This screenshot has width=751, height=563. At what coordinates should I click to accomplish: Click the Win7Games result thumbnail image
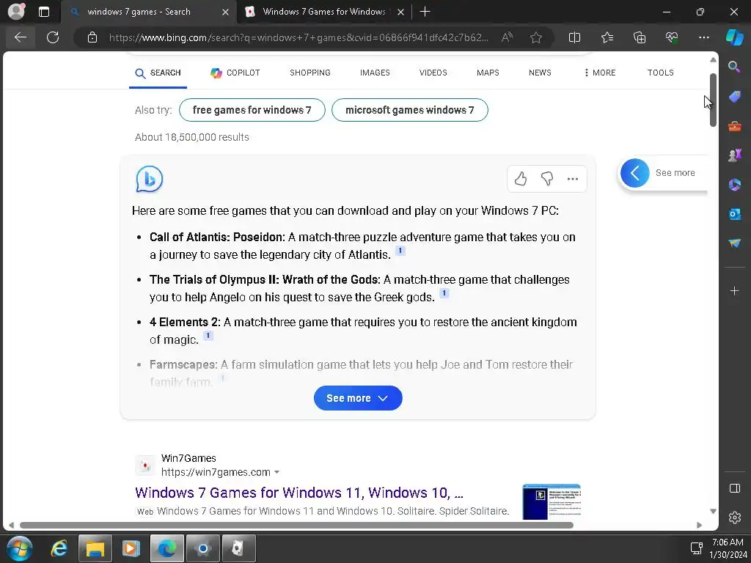pos(552,501)
